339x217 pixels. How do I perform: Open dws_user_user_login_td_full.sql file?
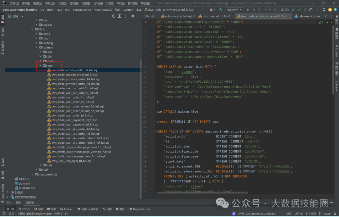point(71,161)
